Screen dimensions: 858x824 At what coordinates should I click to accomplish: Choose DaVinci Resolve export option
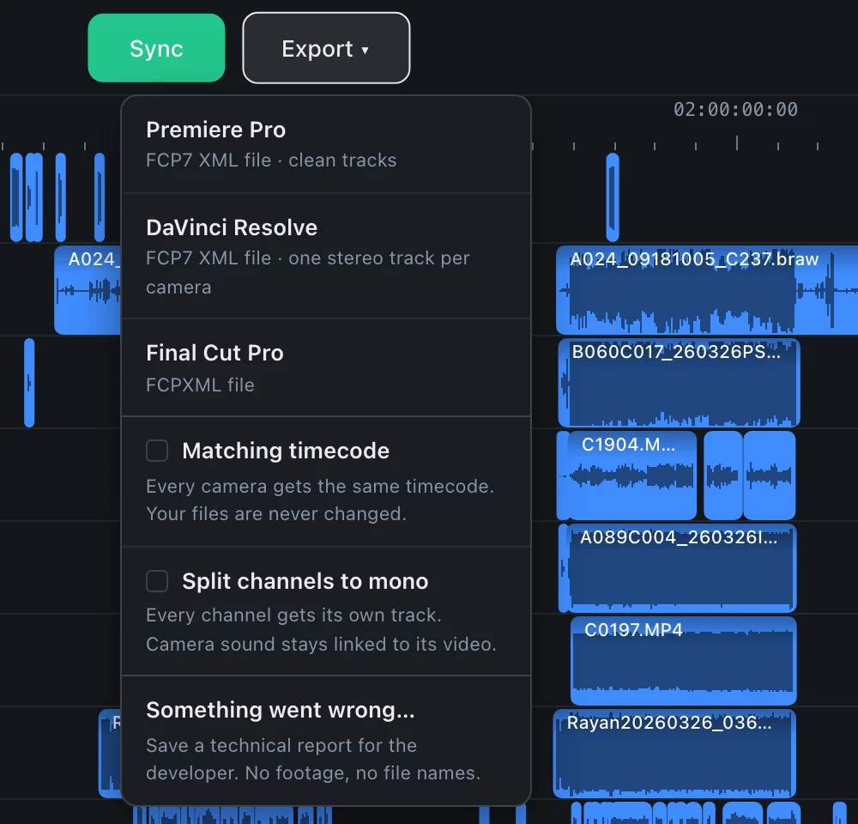[326, 257]
